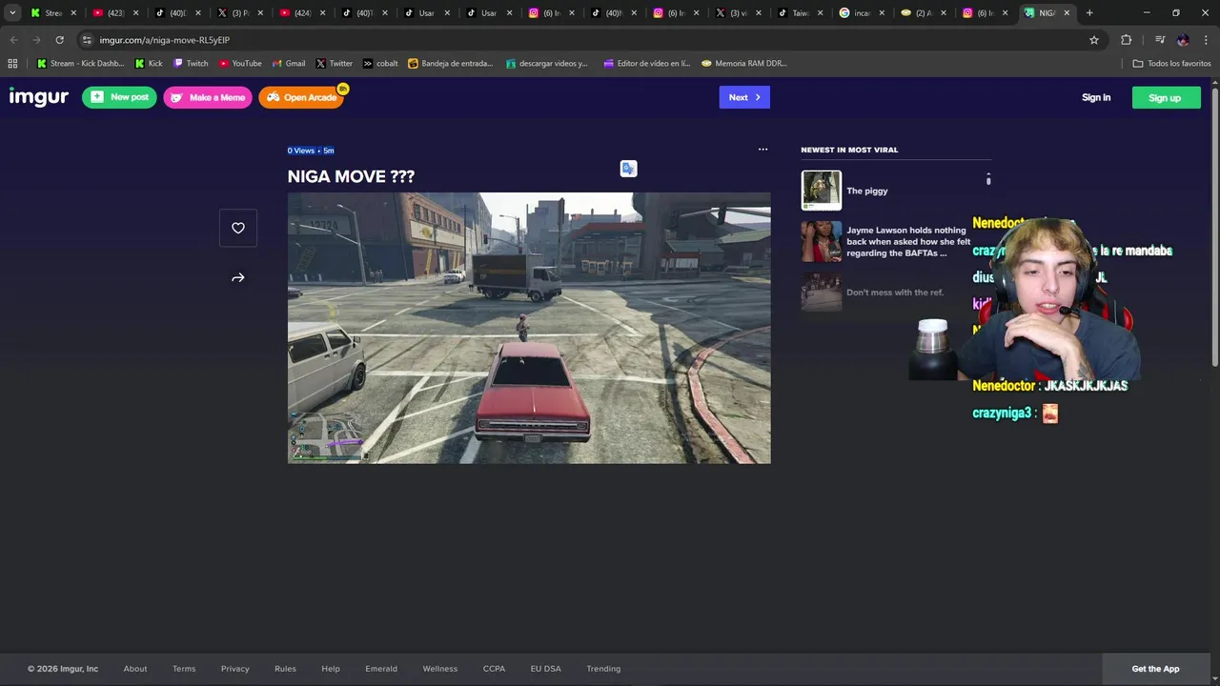1220x686 pixels.
Task: Click the page vertical scrollbar
Action: (x=1214, y=229)
